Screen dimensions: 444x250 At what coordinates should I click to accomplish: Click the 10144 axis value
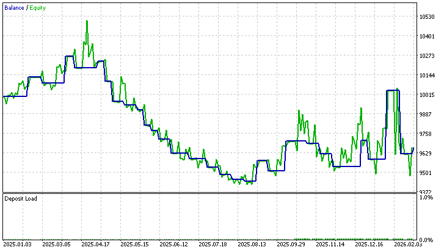point(427,75)
